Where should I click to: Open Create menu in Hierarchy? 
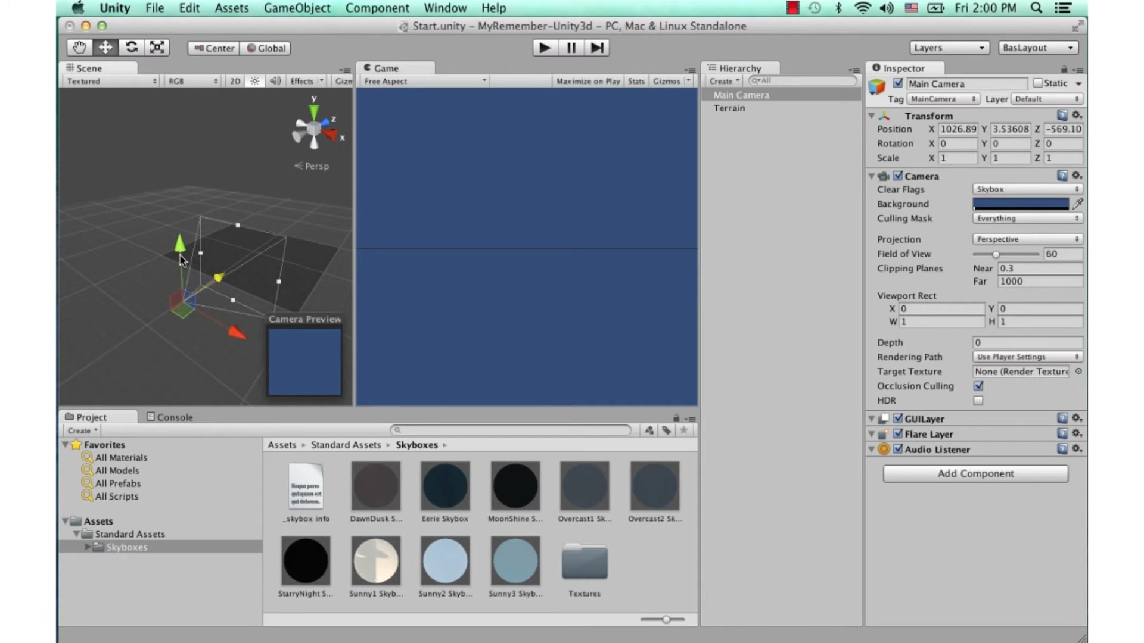724,81
